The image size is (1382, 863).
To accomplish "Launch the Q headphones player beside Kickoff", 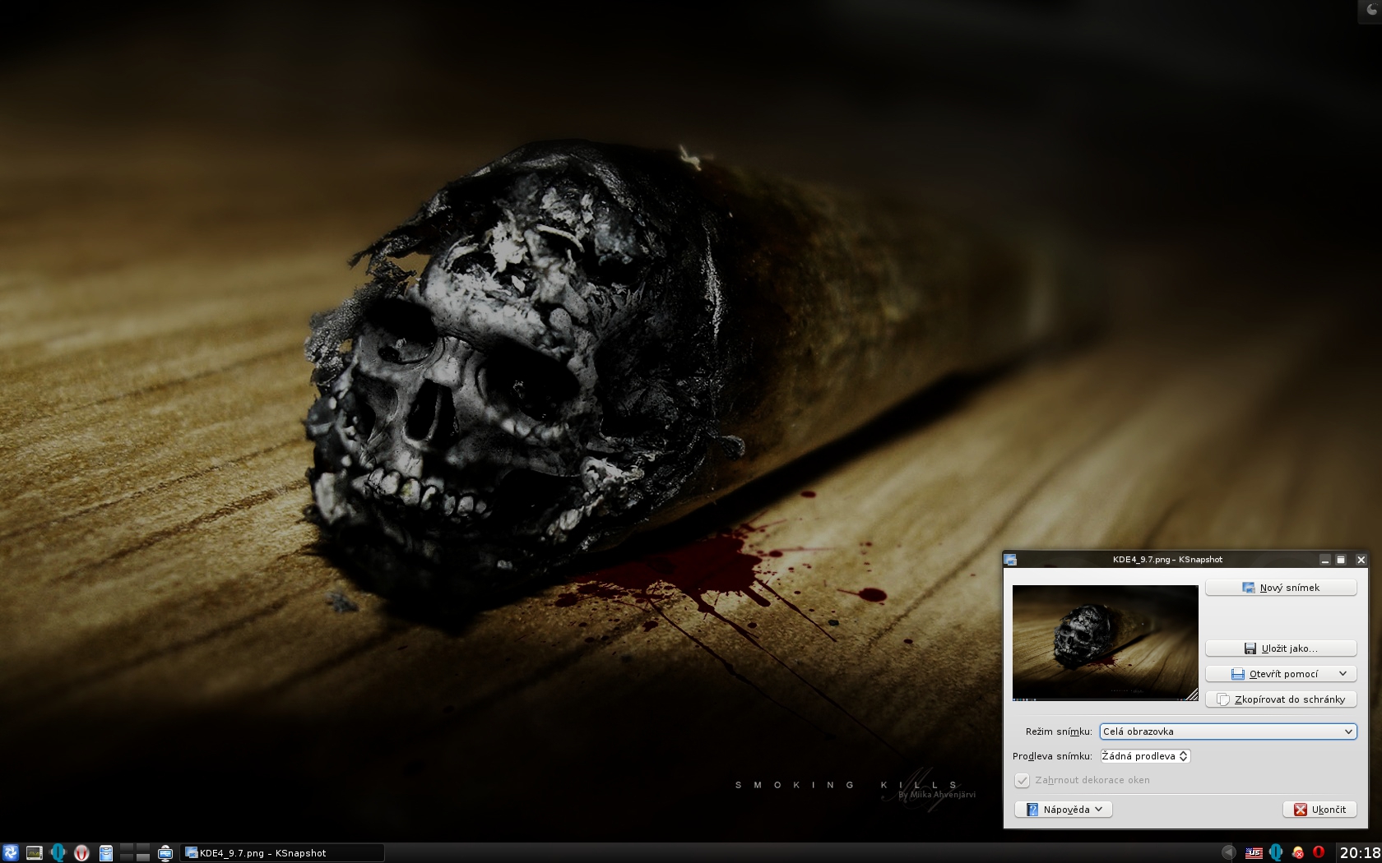I will coord(58,853).
